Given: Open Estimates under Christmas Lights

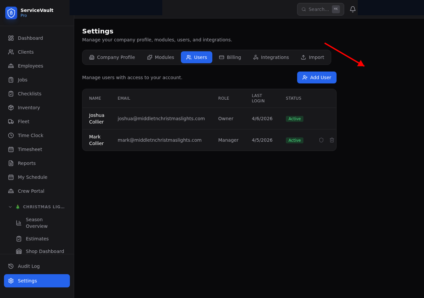Looking at the screenshot, I should (37, 238).
